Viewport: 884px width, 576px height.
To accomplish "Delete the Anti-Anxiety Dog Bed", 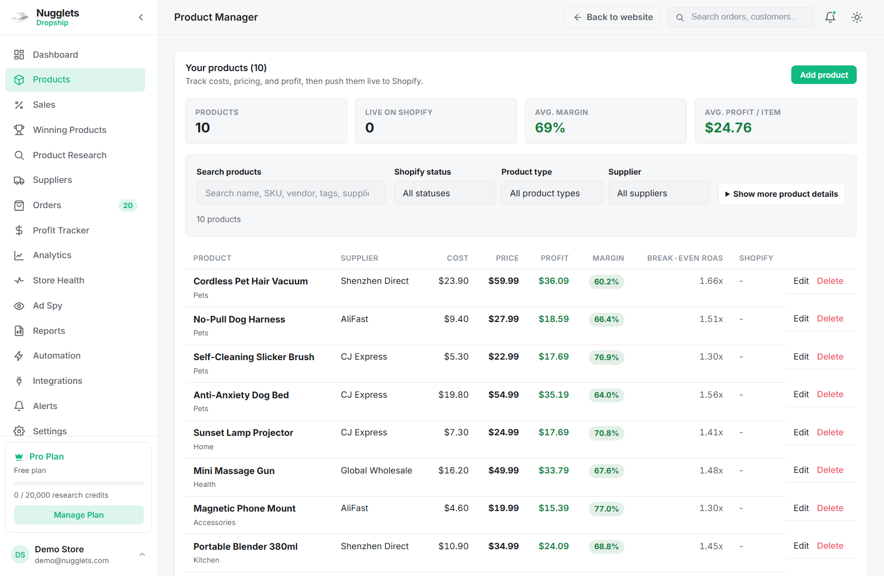I will click(x=830, y=395).
